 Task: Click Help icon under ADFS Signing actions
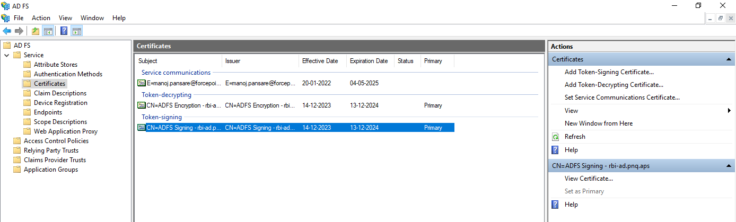[556, 205]
